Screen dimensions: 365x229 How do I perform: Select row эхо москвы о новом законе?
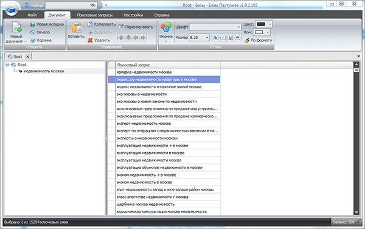coord(168,102)
